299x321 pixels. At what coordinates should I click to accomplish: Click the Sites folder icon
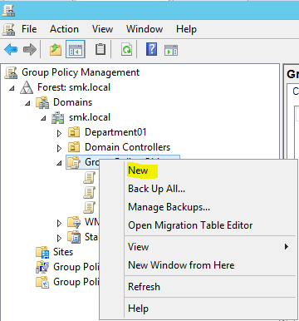tap(42, 252)
